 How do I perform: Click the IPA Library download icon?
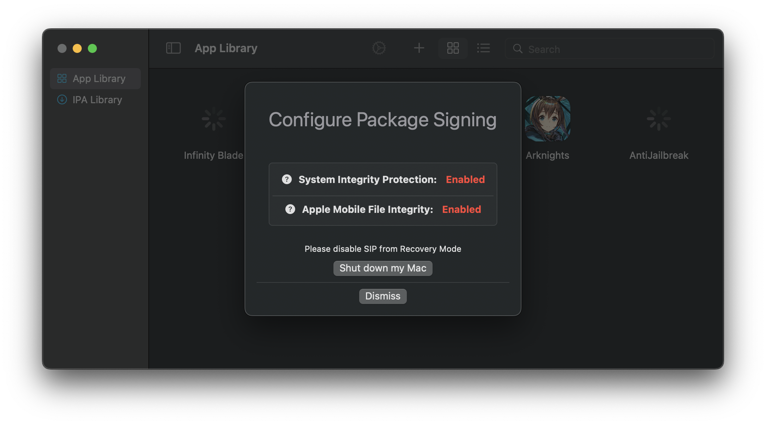[62, 100]
